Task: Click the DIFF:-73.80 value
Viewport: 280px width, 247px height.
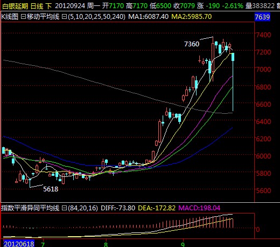Action: [118, 208]
